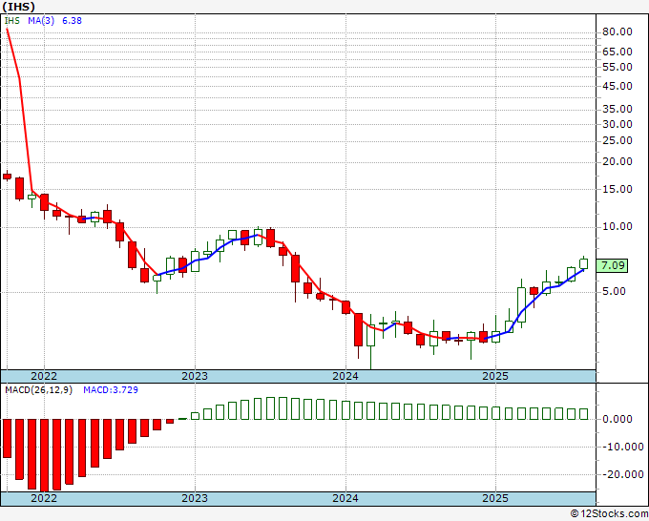
Task: Open the 12Stocks.com copyright link
Action: pyautogui.click(x=609, y=513)
